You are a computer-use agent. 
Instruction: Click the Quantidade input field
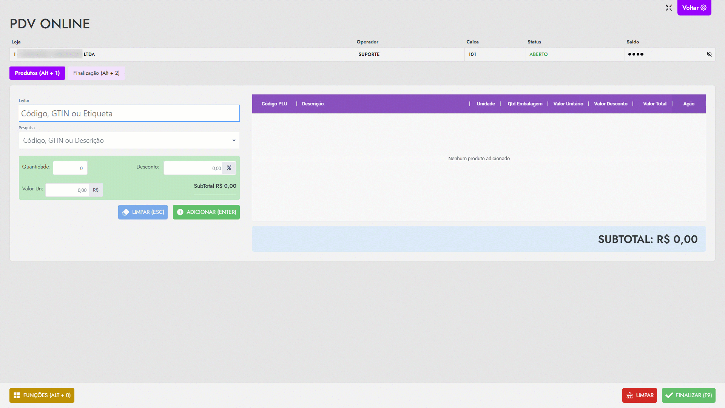point(70,168)
